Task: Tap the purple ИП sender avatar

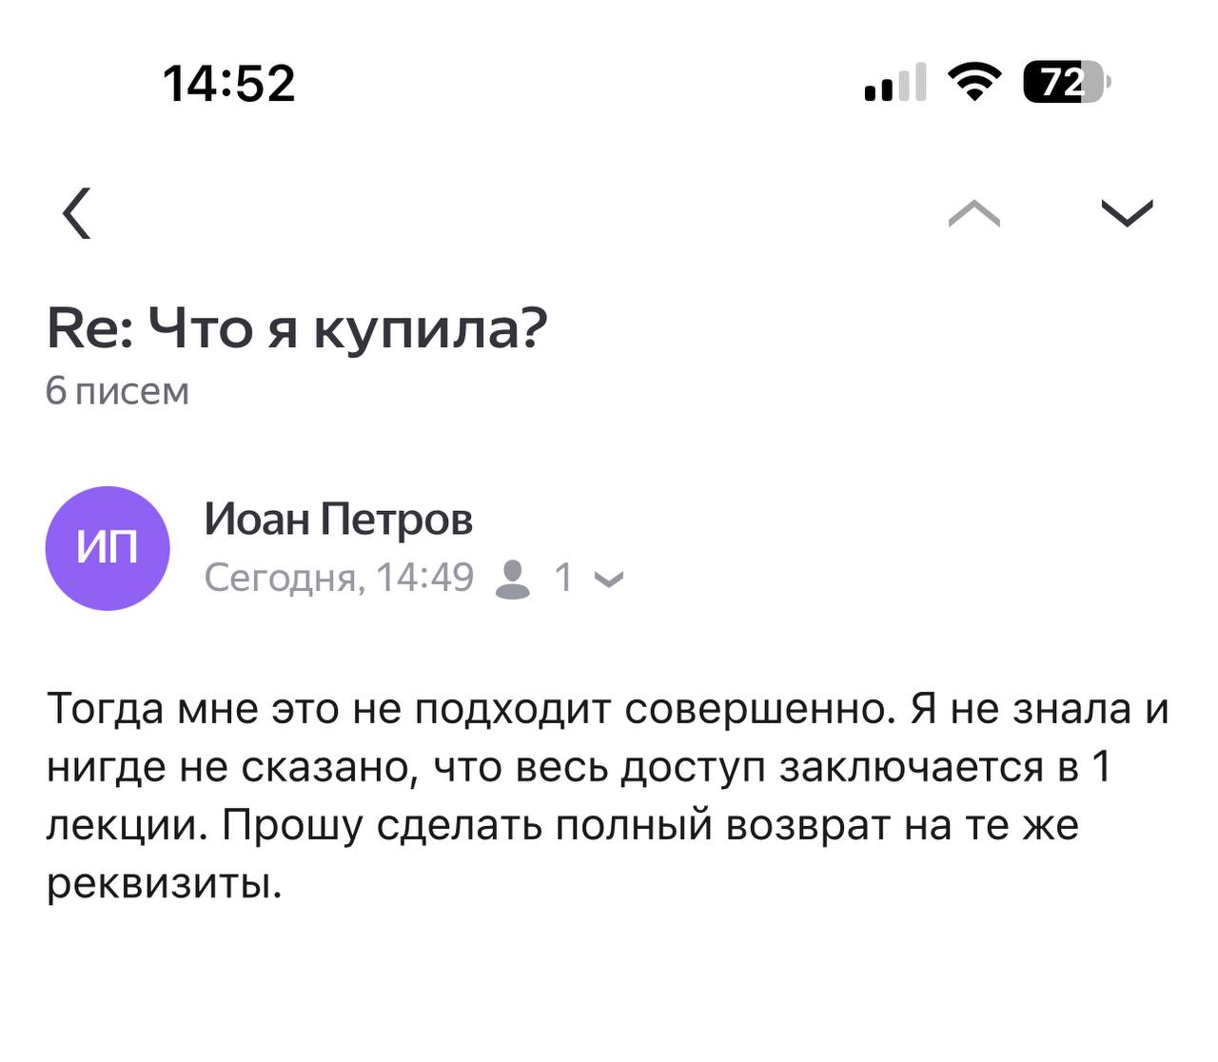Action: tap(108, 548)
